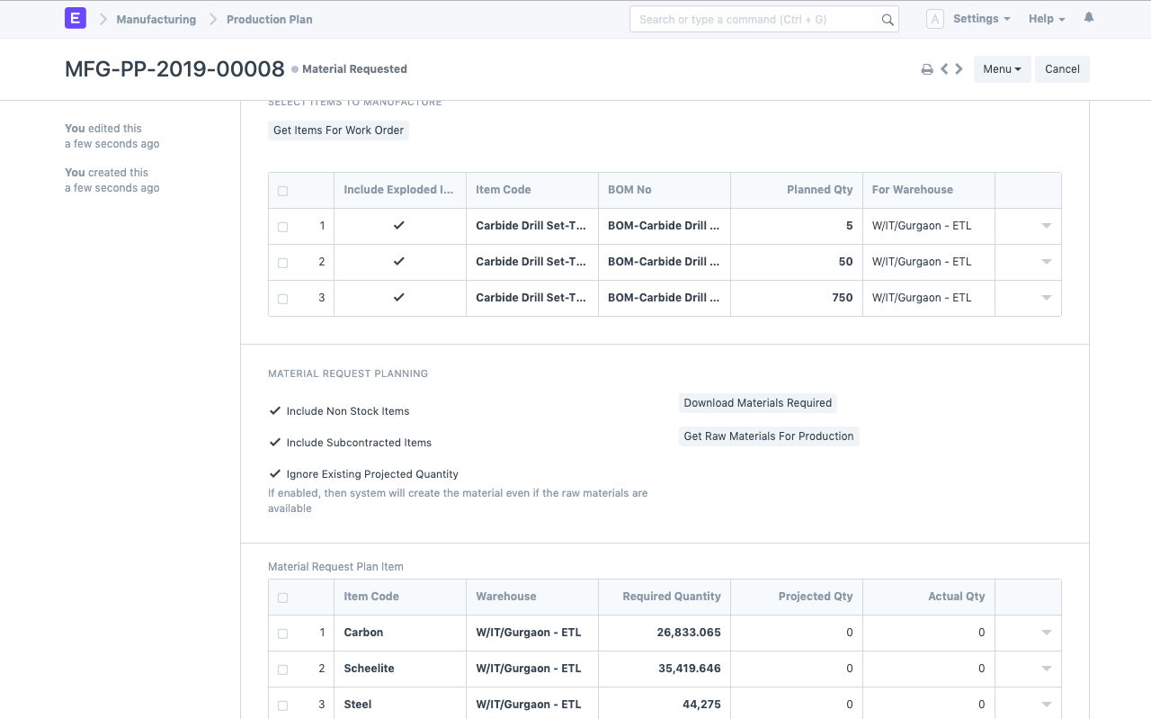The image size is (1151, 719).
Task: Click required quantity 44,275 cell
Action: 665,705
